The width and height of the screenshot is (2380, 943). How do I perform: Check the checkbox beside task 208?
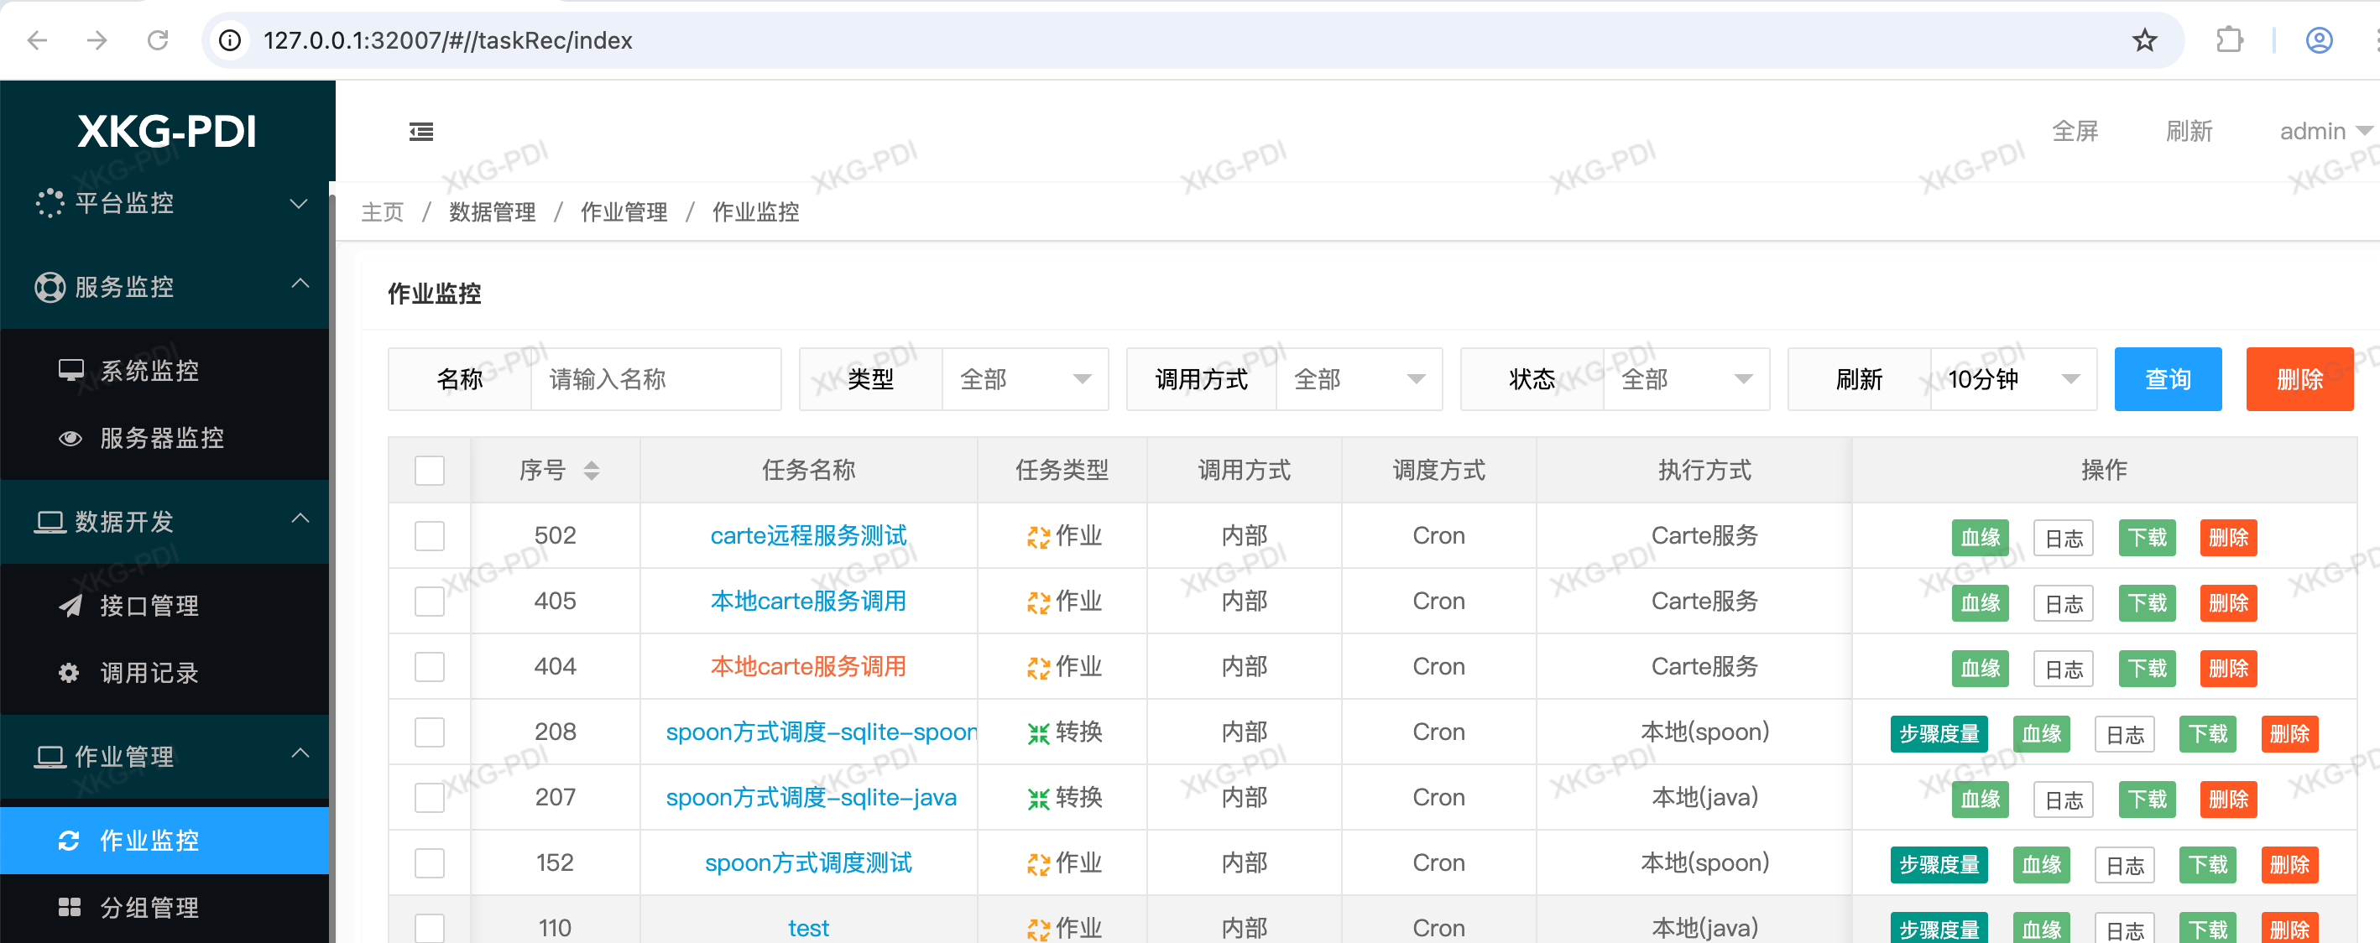click(x=430, y=732)
